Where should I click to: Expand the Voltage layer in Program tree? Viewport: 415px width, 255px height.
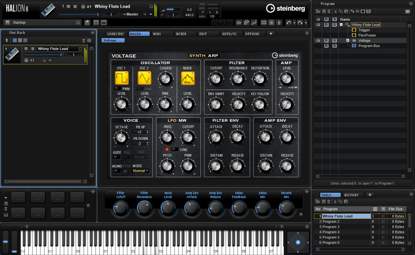pyautogui.click(x=348, y=40)
